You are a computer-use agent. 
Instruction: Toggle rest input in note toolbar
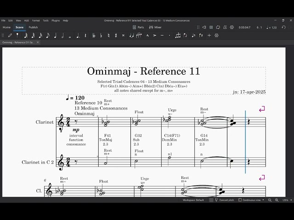pyautogui.click(x=85, y=35)
